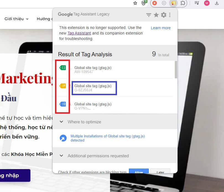This screenshot has height=192, width=224.
Task: Click the Tag Assistant Legacy extension icon
Action: tap(173, 3)
